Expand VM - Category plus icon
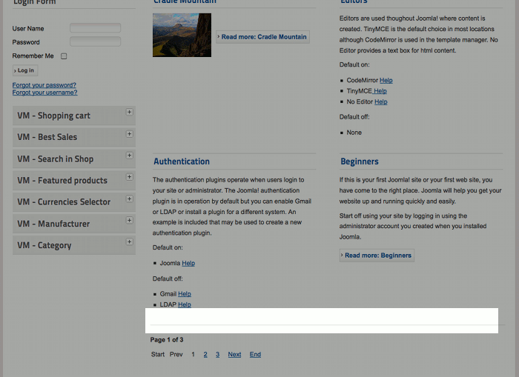 tap(130, 241)
